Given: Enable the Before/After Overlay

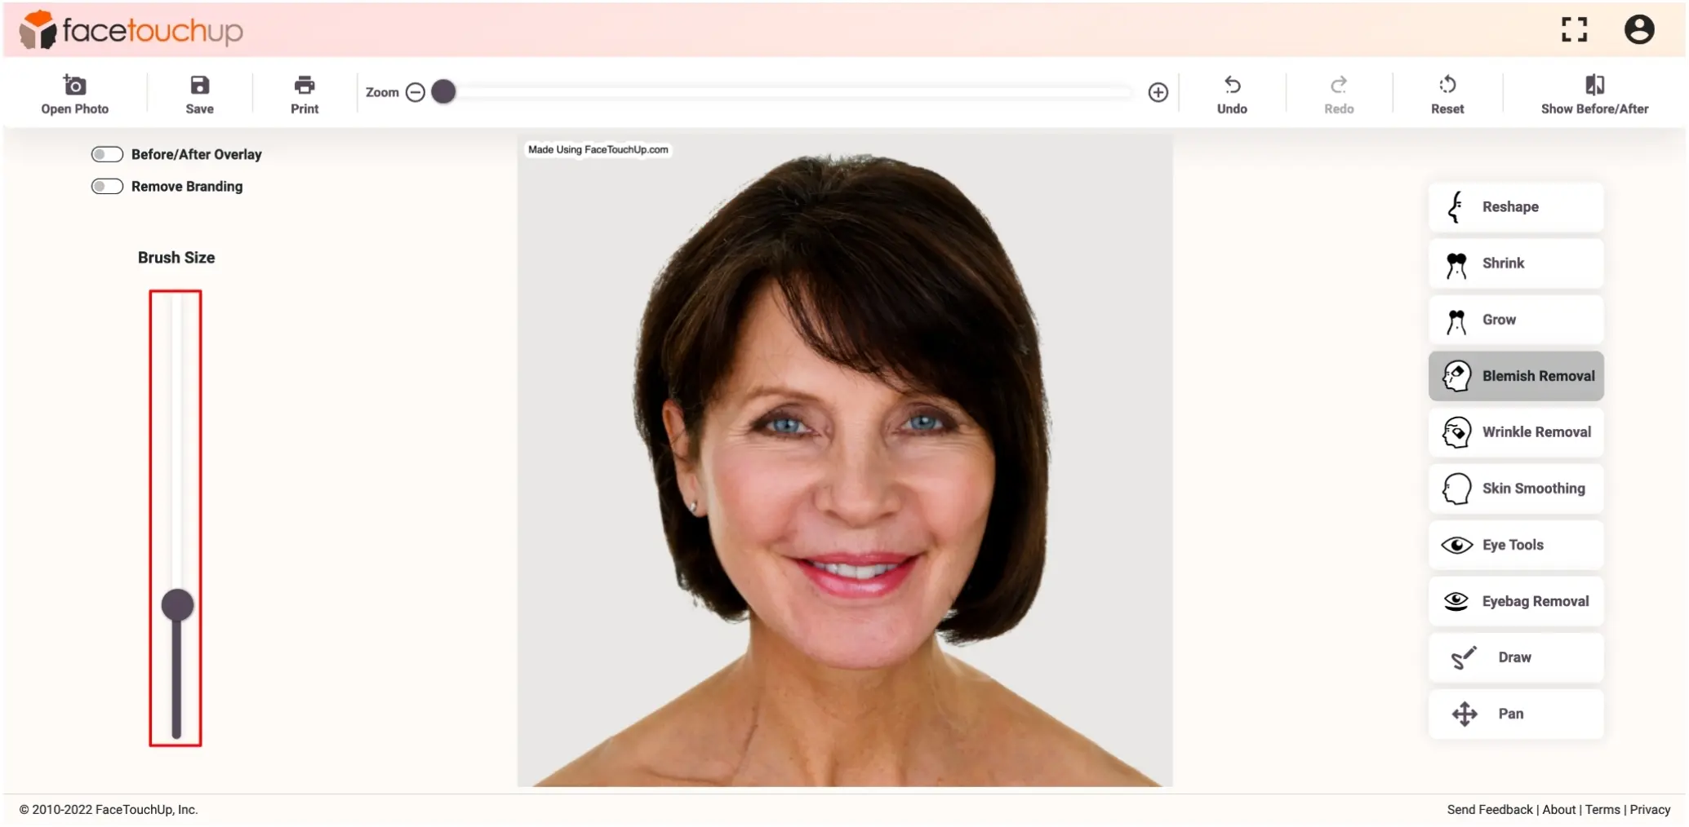Looking at the screenshot, I should pyautogui.click(x=106, y=153).
